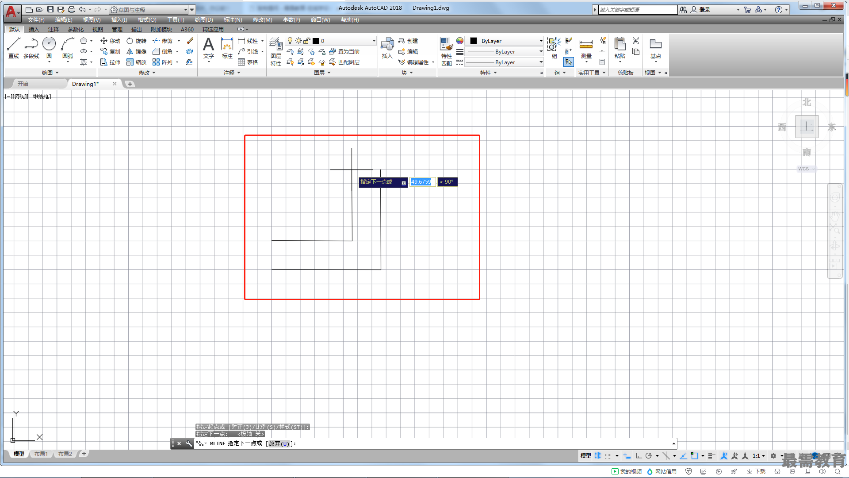Click the Cut scissors icon in clipboard panel
This screenshot has height=478, width=849.
pyautogui.click(x=636, y=41)
